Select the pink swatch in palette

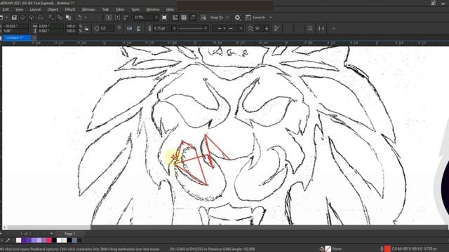click(x=49, y=240)
